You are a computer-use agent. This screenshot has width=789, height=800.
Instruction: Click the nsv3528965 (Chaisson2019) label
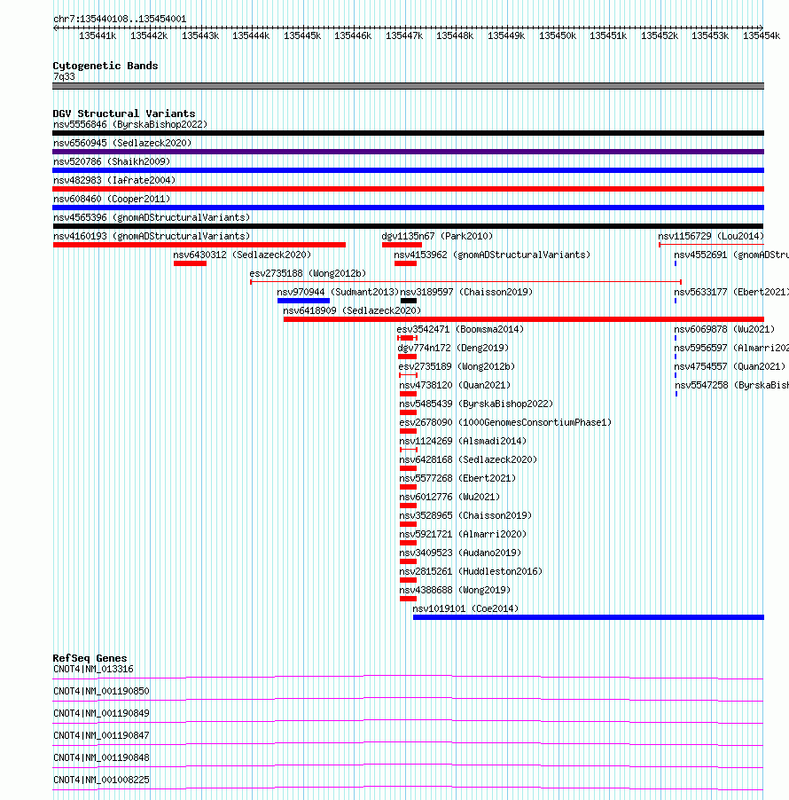pos(465,516)
